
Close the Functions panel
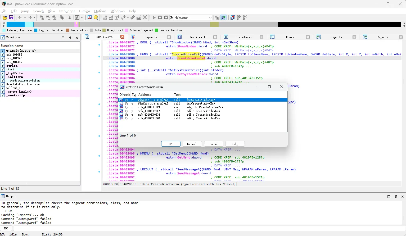tap(77, 38)
